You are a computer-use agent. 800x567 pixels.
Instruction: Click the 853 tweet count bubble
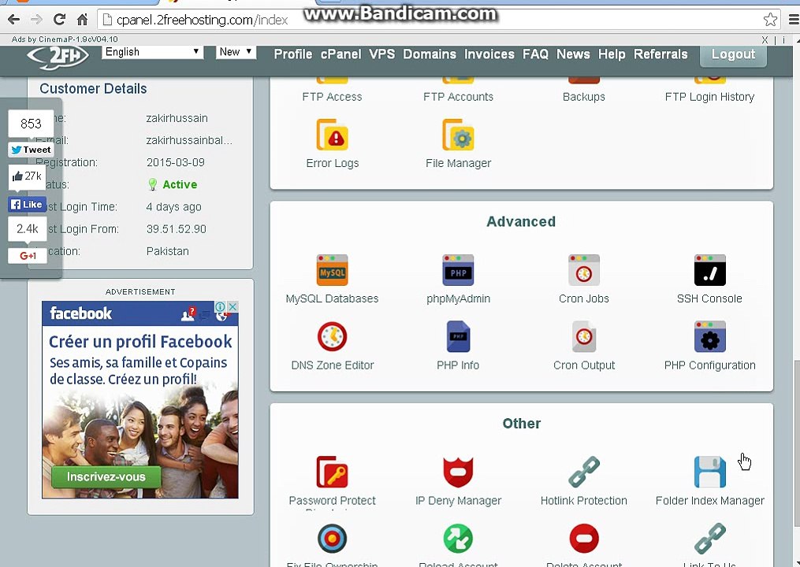pyautogui.click(x=31, y=124)
